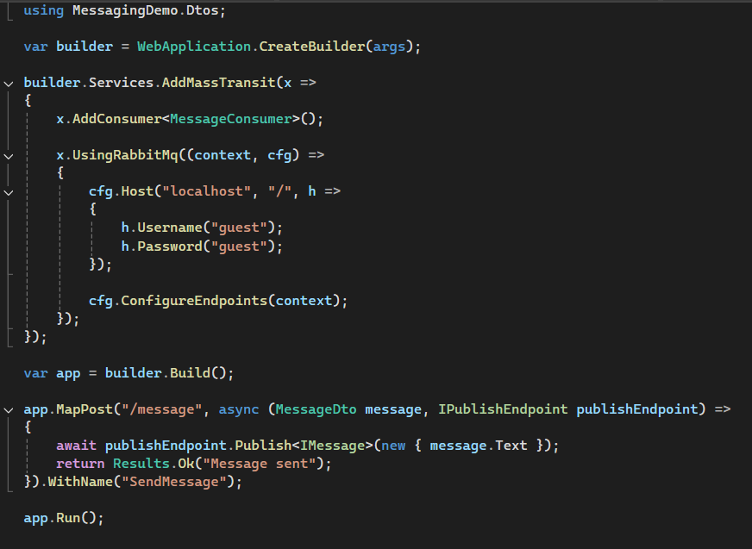Click the IPublishEndpoint interface name
The height and width of the screenshot is (549, 752).
tap(504, 409)
